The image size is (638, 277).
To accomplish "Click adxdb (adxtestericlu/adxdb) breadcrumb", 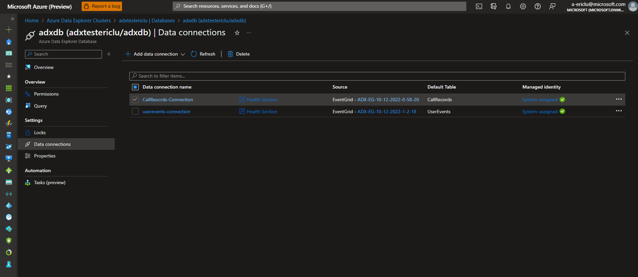I will [214, 20].
